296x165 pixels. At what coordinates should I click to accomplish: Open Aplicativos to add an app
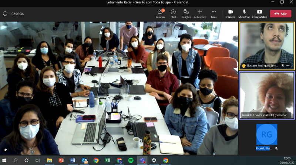pyautogui.click(x=200, y=14)
